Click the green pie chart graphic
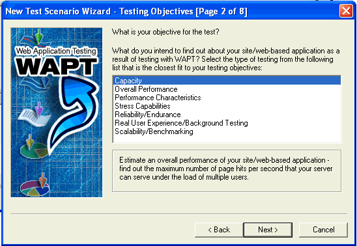 (34, 150)
